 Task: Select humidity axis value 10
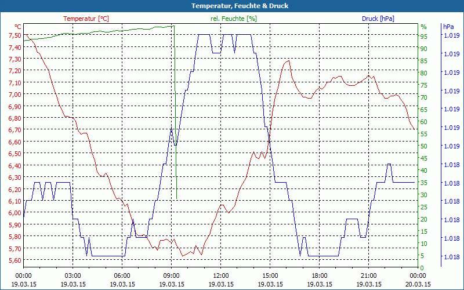click(x=424, y=244)
